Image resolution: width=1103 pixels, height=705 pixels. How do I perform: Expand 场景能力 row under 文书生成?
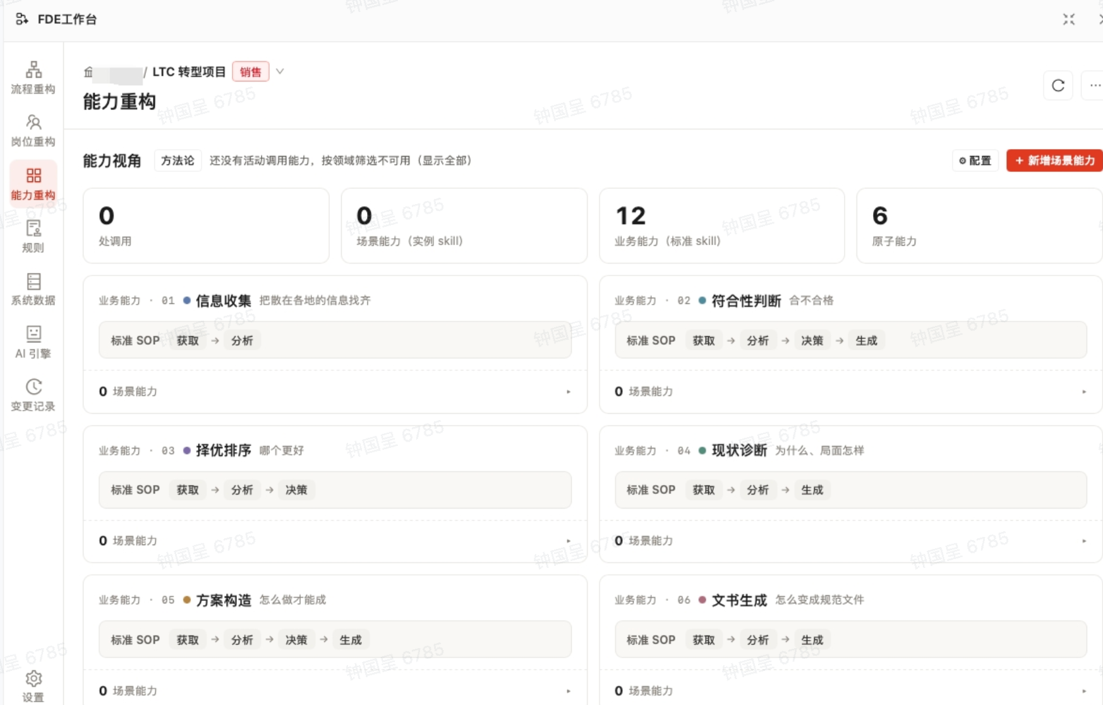(x=850, y=690)
